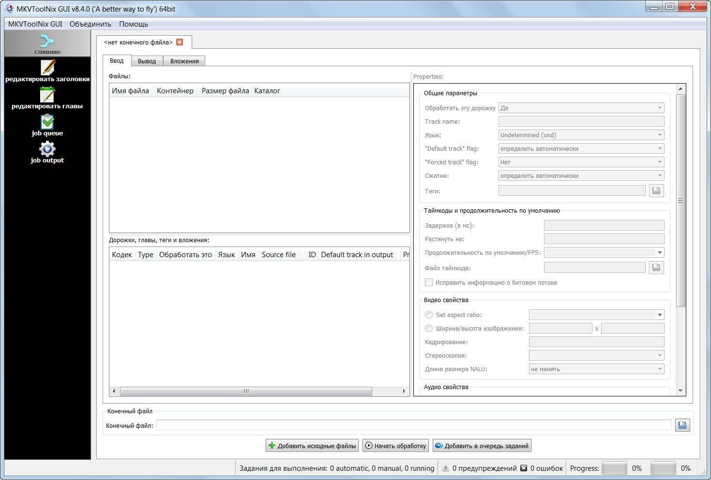Click the errors icon in status bar
Image resolution: width=711 pixels, height=480 pixels.
[524, 468]
